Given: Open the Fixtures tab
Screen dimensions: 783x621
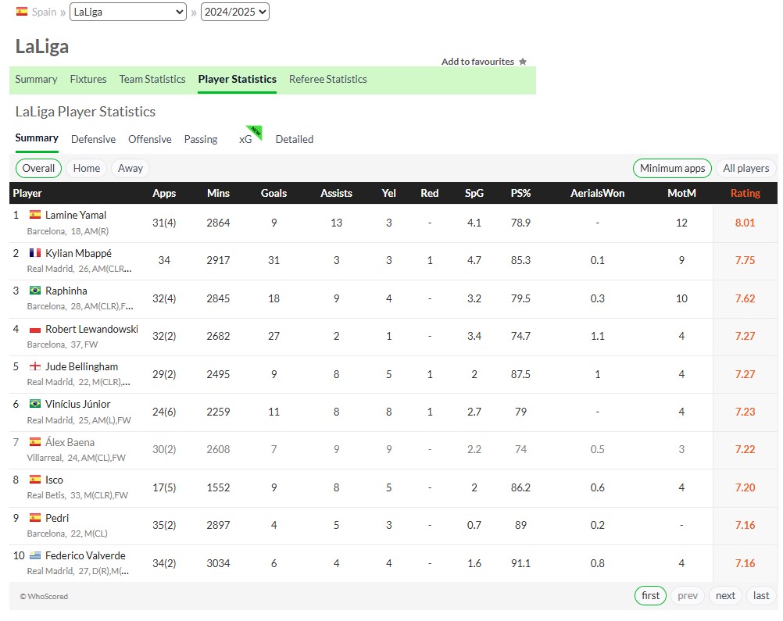Looking at the screenshot, I should click(88, 80).
